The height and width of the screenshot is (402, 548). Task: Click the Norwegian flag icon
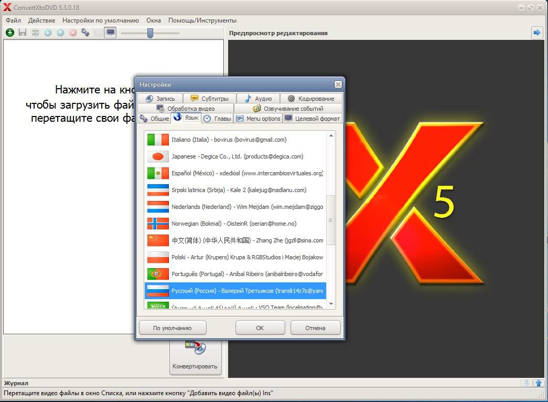158,224
